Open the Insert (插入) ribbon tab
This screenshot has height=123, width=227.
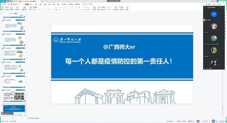[31, 5]
